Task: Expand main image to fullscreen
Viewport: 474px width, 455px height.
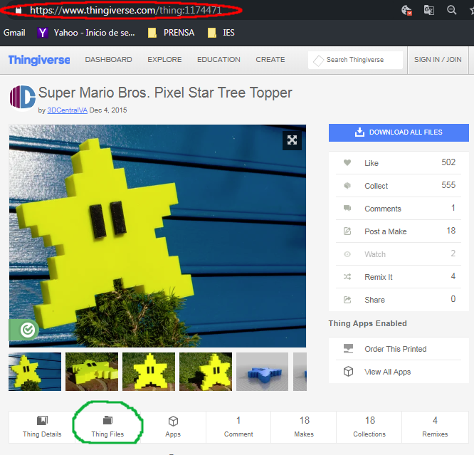Action: pyautogui.click(x=292, y=140)
